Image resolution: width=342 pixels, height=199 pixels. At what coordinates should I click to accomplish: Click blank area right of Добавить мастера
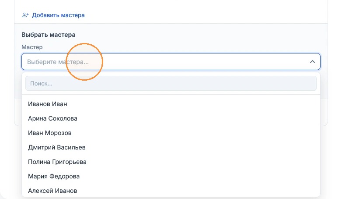pos(205,15)
